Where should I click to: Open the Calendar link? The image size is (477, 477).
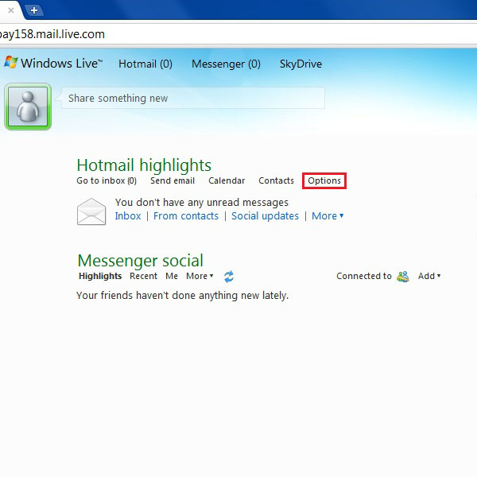227,180
